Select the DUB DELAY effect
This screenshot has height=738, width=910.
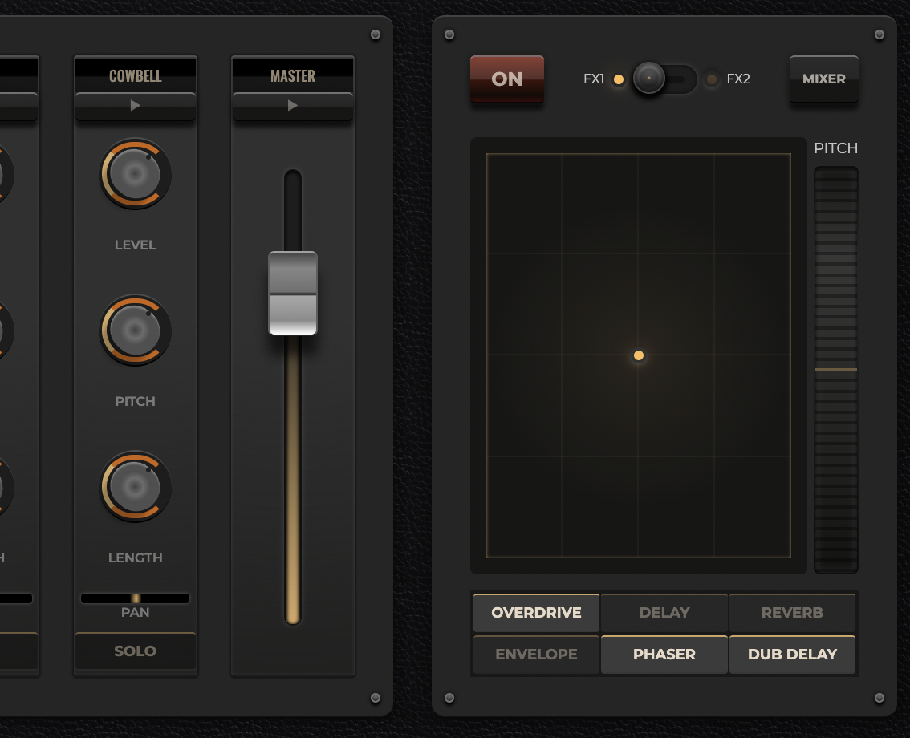pyautogui.click(x=792, y=655)
